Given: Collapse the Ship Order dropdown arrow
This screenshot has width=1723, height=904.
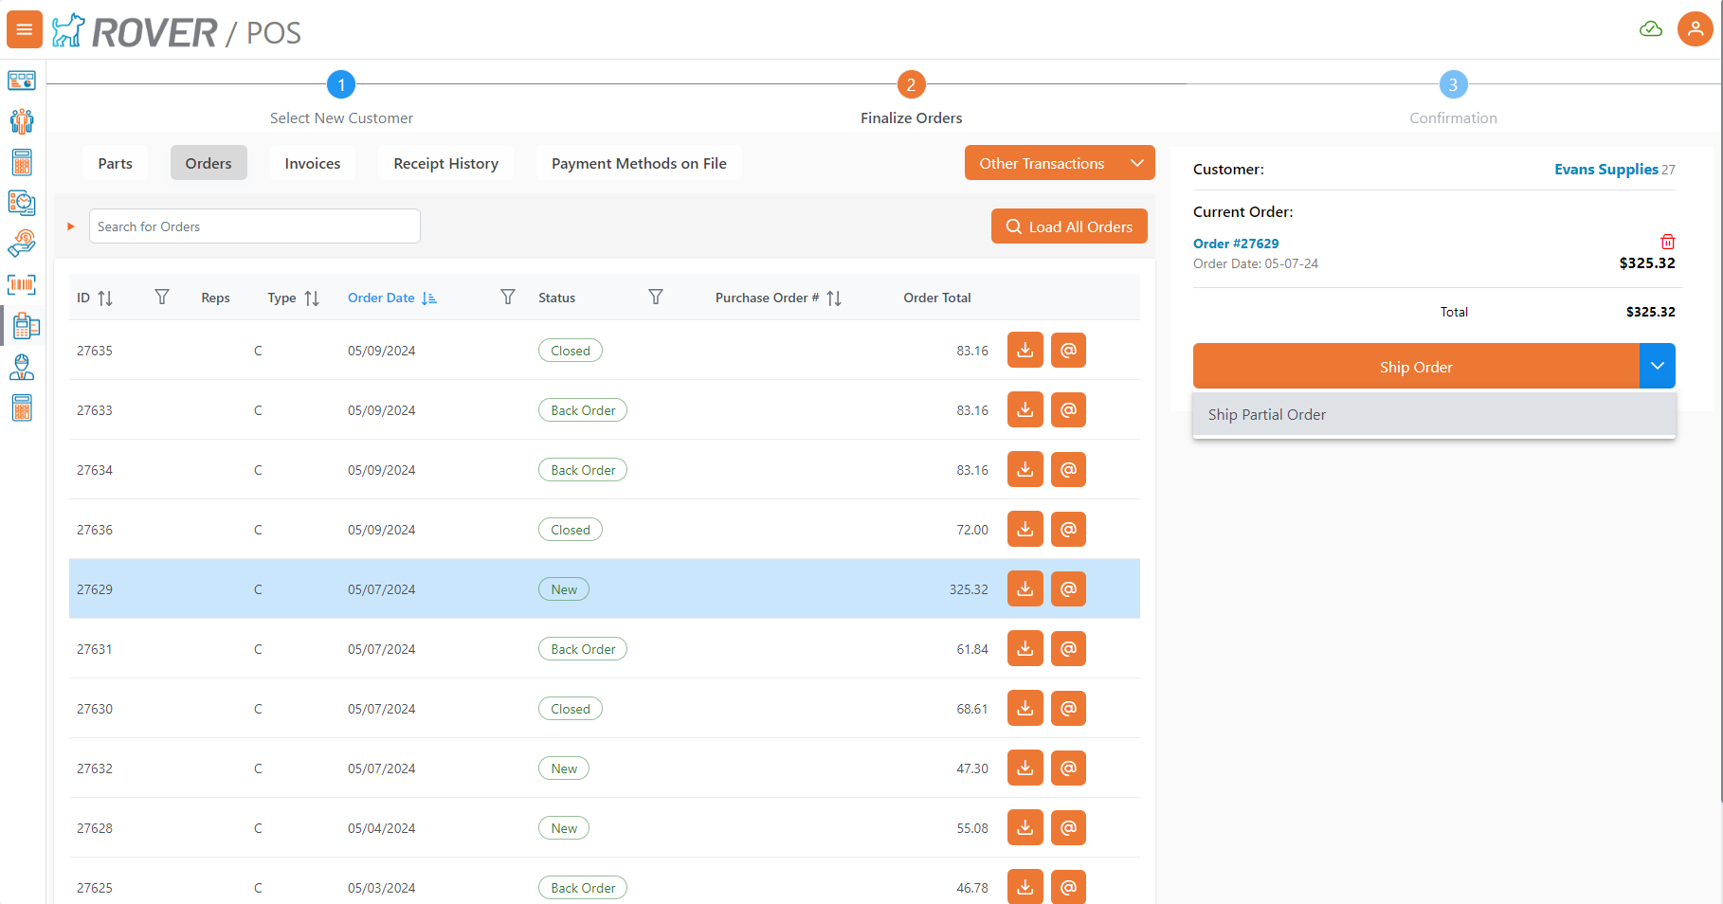Looking at the screenshot, I should tap(1657, 366).
